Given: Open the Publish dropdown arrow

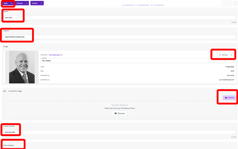Looking at the screenshot, I should coord(41,3).
